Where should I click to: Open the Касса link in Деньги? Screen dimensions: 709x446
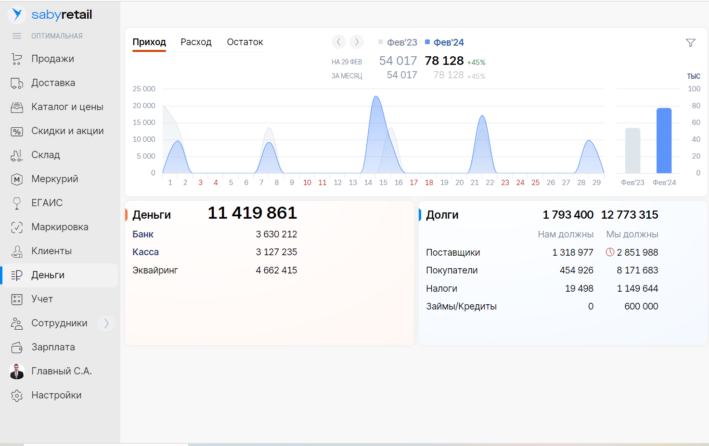(x=145, y=252)
